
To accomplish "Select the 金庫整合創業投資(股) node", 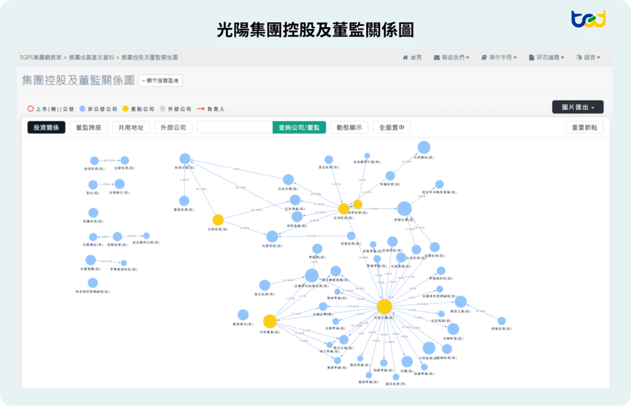I will pos(311,275).
